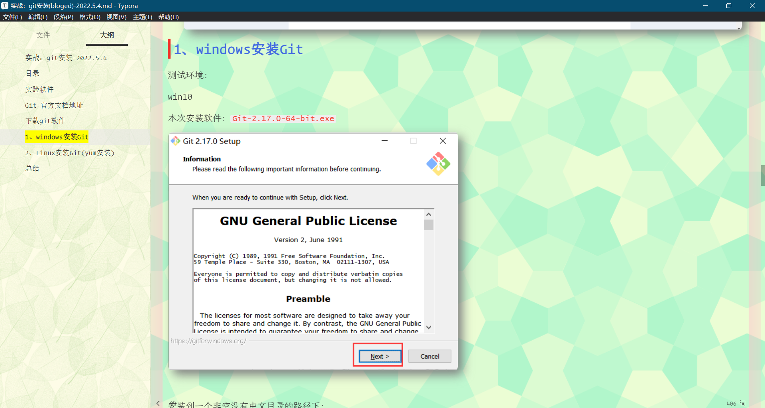Click the Cancel button in Git Setup image
The height and width of the screenshot is (408, 765).
430,356
